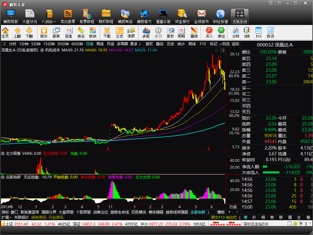Click the 卖出 (sell) toolbar icon
313x235 pixels.
[221, 32]
